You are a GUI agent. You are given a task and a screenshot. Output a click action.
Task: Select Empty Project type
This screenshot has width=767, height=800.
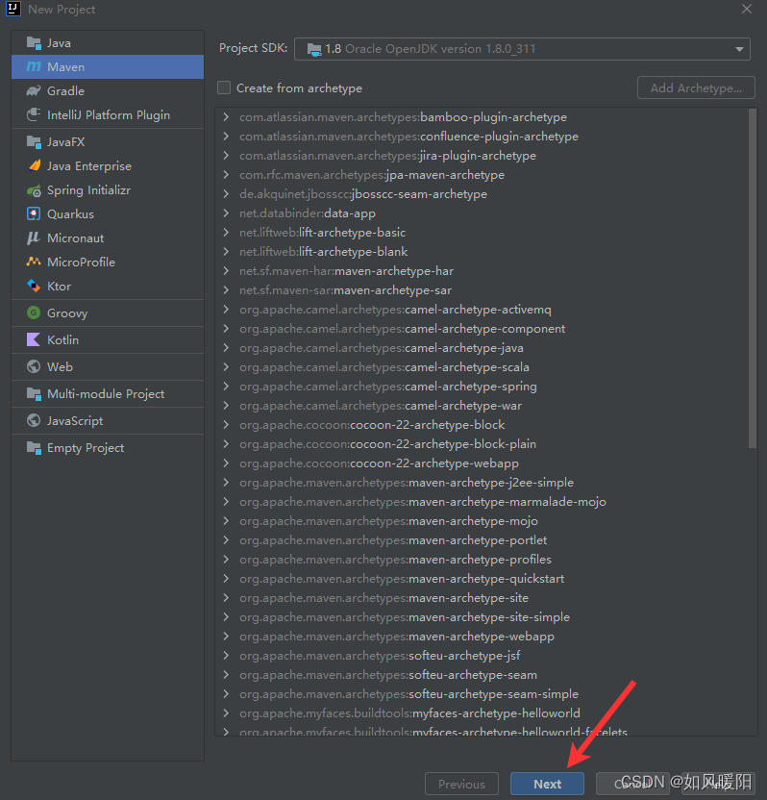click(x=108, y=448)
